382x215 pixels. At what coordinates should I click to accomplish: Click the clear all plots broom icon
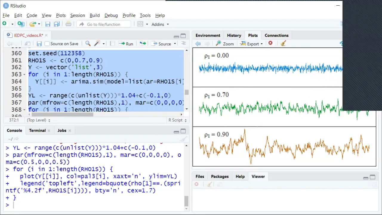[284, 43]
